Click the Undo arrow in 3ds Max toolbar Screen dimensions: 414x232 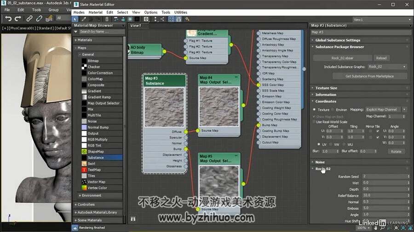pos(8,18)
